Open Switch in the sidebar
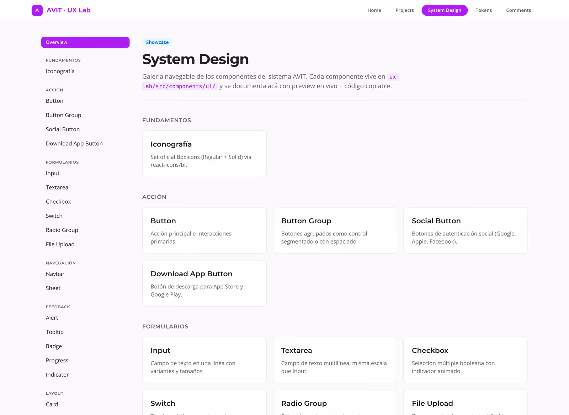 tap(85, 216)
